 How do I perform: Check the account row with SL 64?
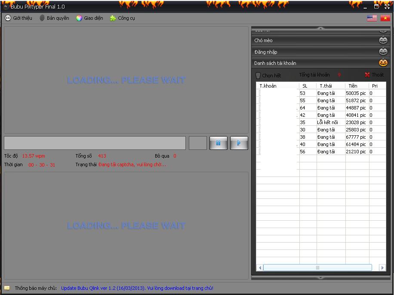tap(260, 108)
